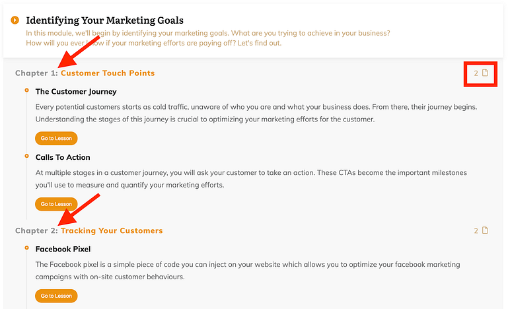Click the module description about marketing goals
508x309 pixels.
pos(208,38)
